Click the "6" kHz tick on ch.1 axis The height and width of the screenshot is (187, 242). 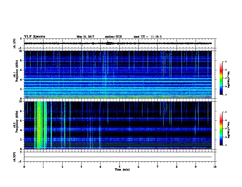tap(22, 70)
